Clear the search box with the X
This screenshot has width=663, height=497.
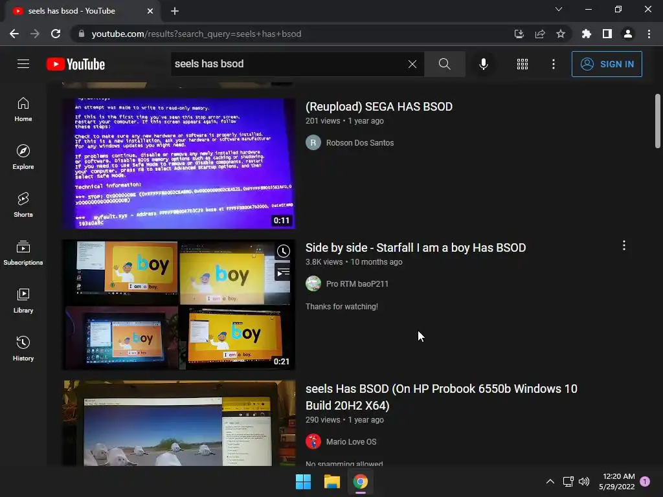[x=412, y=64]
